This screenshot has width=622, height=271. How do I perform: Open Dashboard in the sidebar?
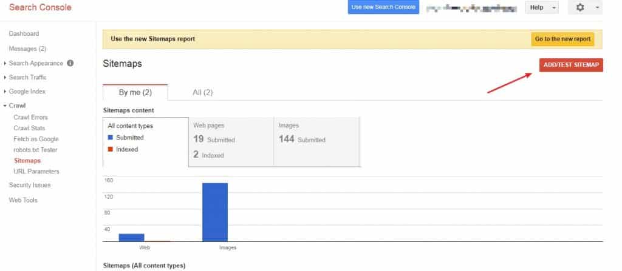coord(24,34)
